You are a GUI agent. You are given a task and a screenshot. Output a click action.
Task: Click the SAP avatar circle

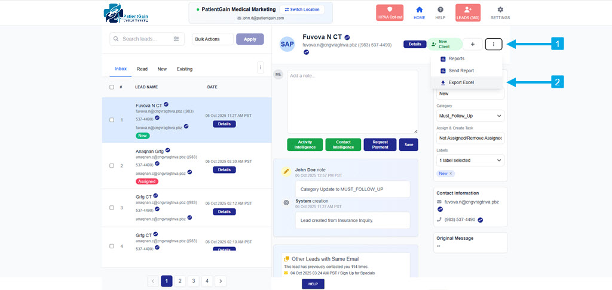tap(287, 44)
